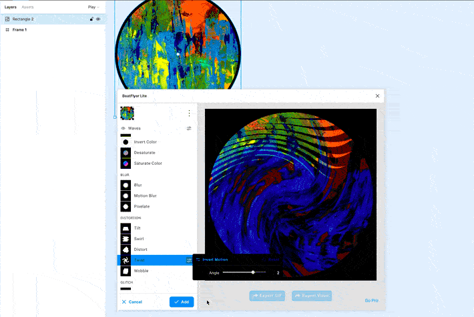Toggle the Waves effect eye icon

[x=123, y=128]
